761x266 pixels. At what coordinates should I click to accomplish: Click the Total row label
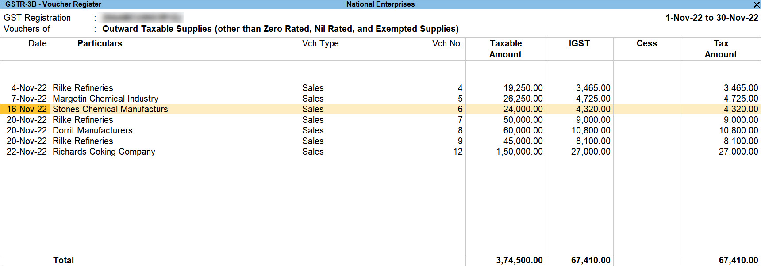coord(64,260)
